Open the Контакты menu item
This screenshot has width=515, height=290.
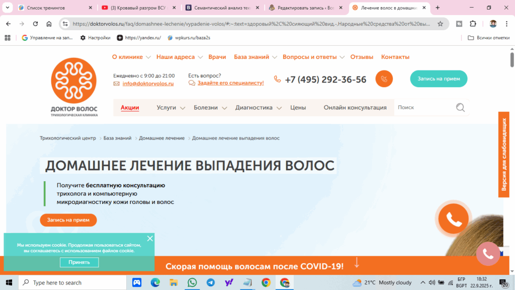[395, 57]
